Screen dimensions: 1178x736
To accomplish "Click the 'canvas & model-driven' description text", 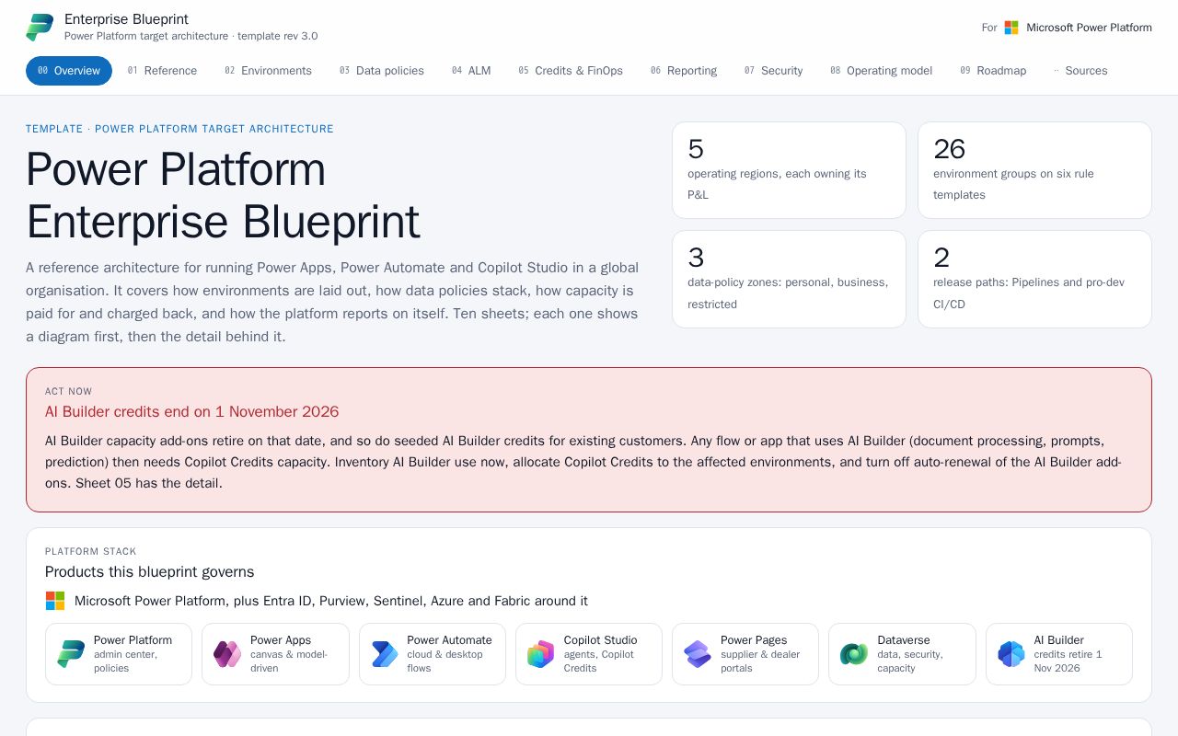I will [x=289, y=661].
